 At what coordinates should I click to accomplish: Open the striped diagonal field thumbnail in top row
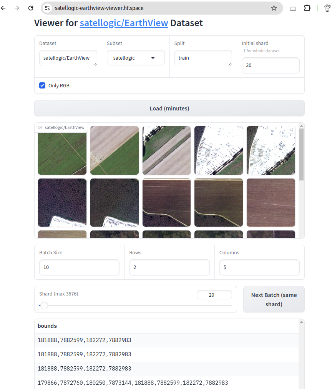[x=166, y=150]
